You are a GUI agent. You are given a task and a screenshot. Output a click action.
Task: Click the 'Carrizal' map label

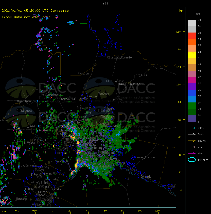(75, 170)
